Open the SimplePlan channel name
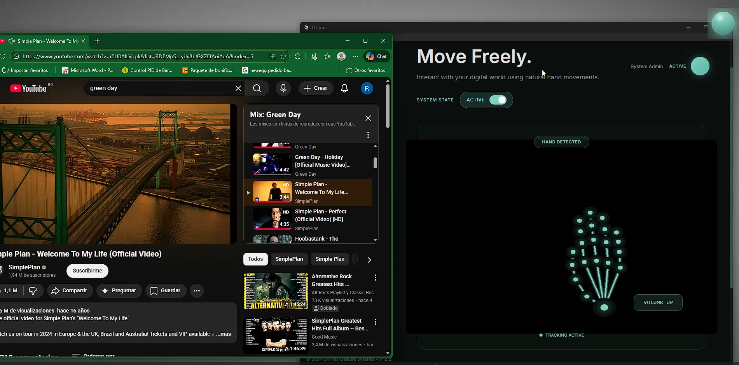This screenshot has height=365, width=739. coord(24,267)
